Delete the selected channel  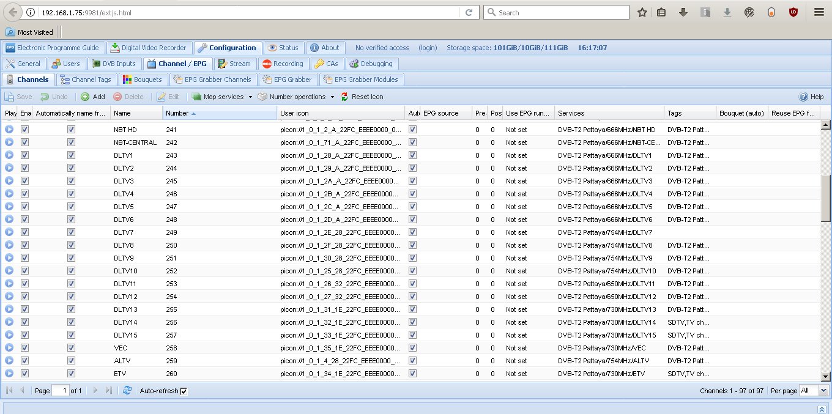(x=128, y=97)
